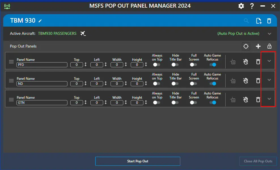Delete the PFD panel with its trash icon
Screen dimensions: 280x170
[258, 62]
